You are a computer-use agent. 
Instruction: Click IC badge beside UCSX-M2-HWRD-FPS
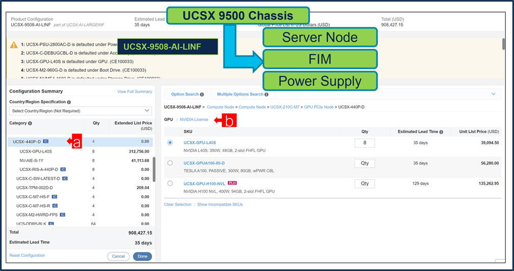(63, 215)
